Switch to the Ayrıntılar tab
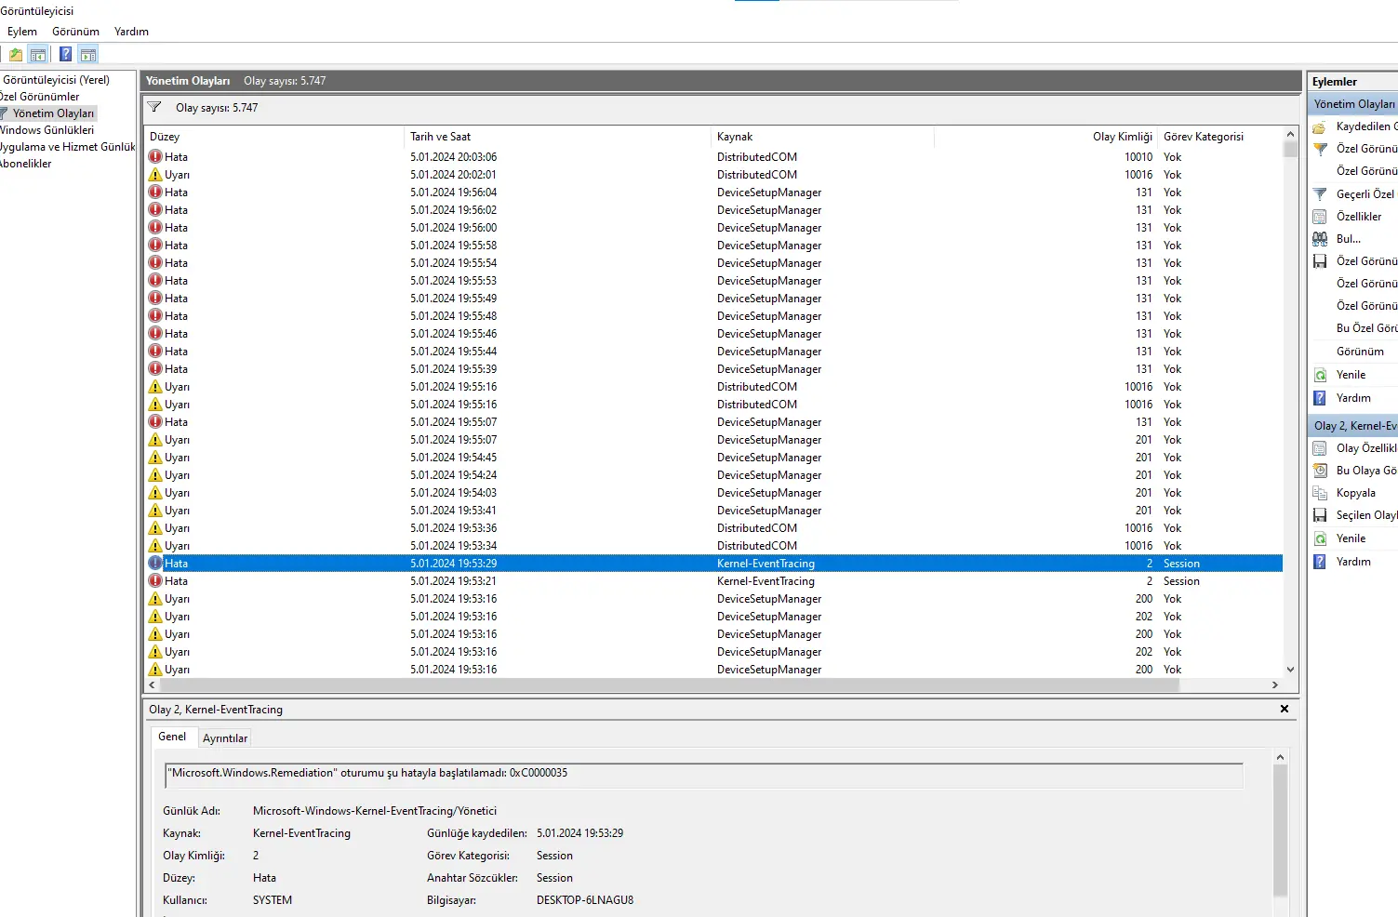The height and width of the screenshot is (917, 1398). 225,738
